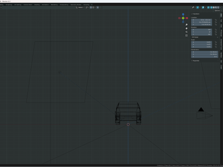This screenshot has height=167, width=223.
Task: Toggle viewport overlays button
Action: pos(203,7)
